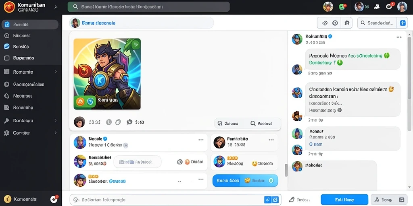
Task: Click the headset icon in the header toolbar
Action: (x=346, y=23)
